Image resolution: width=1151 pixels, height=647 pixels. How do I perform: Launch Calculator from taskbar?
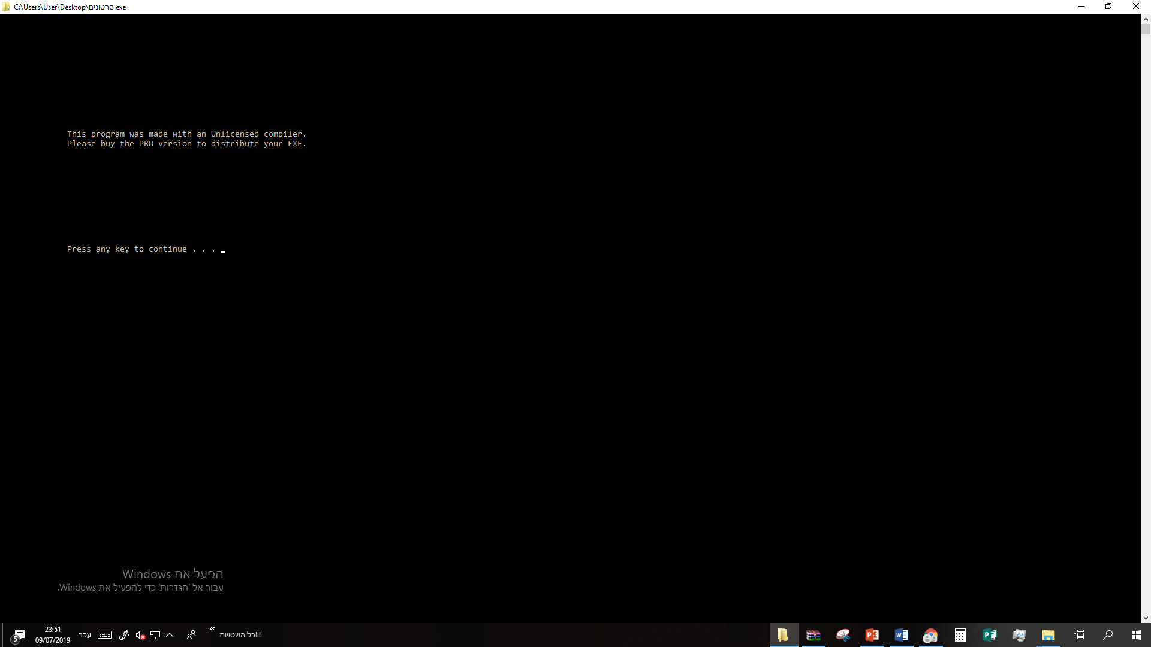pyautogui.click(x=960, y=635)
